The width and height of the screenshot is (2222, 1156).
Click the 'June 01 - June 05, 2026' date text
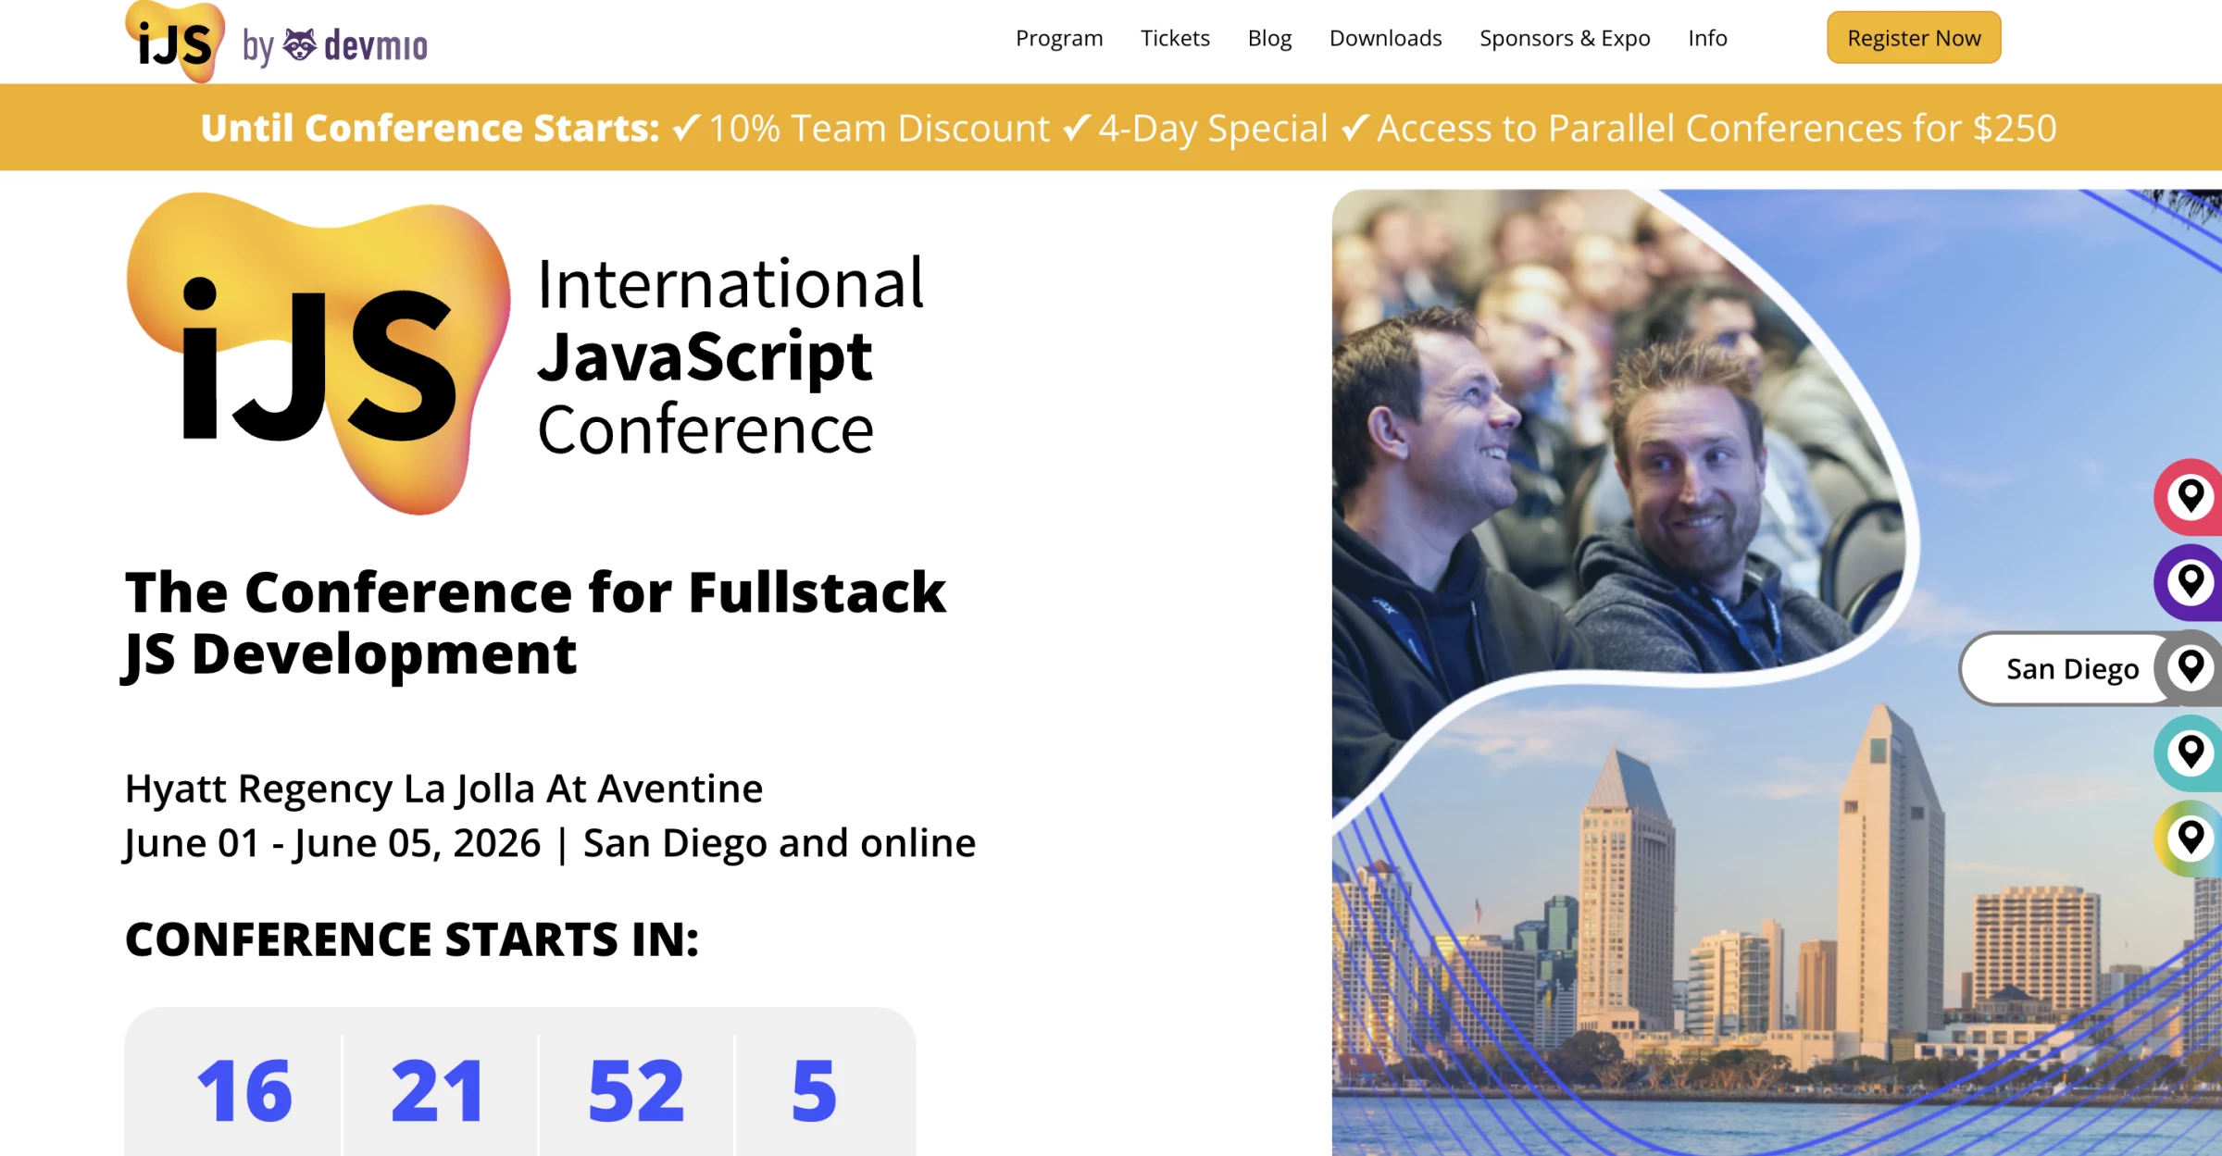click(x=332, y=843)
